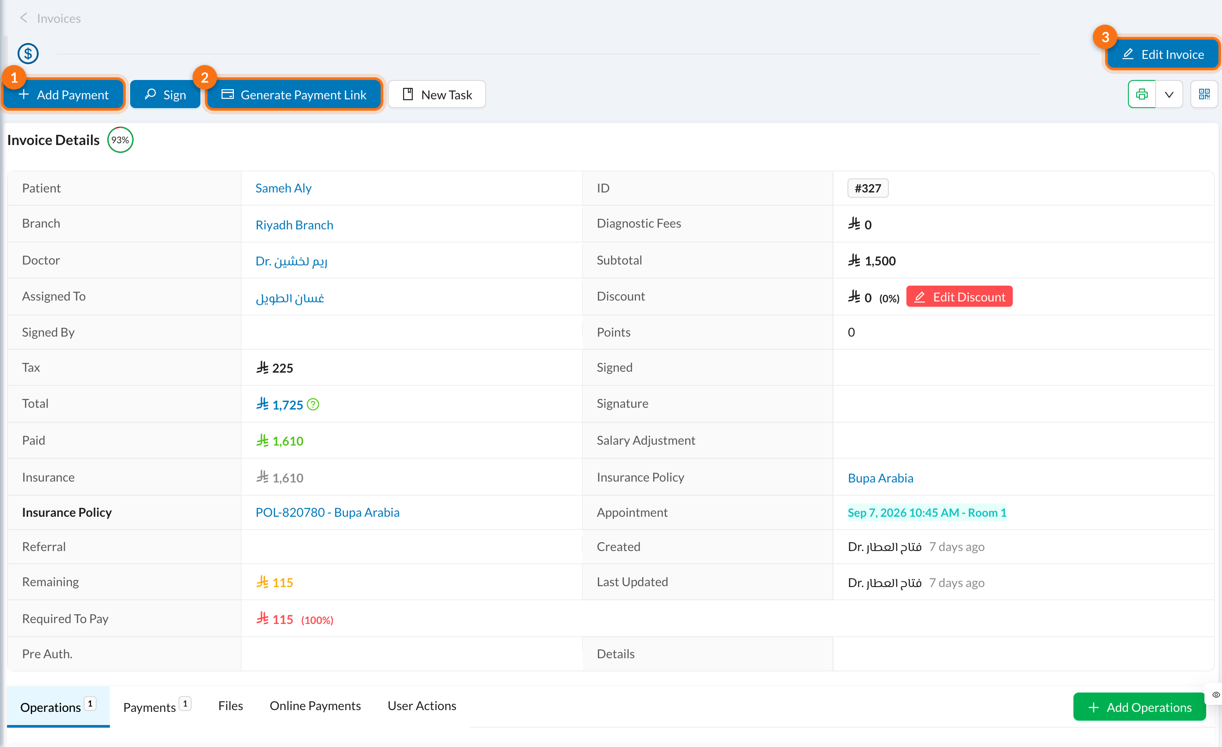Click invoice ID badge #327

[868, 188]
